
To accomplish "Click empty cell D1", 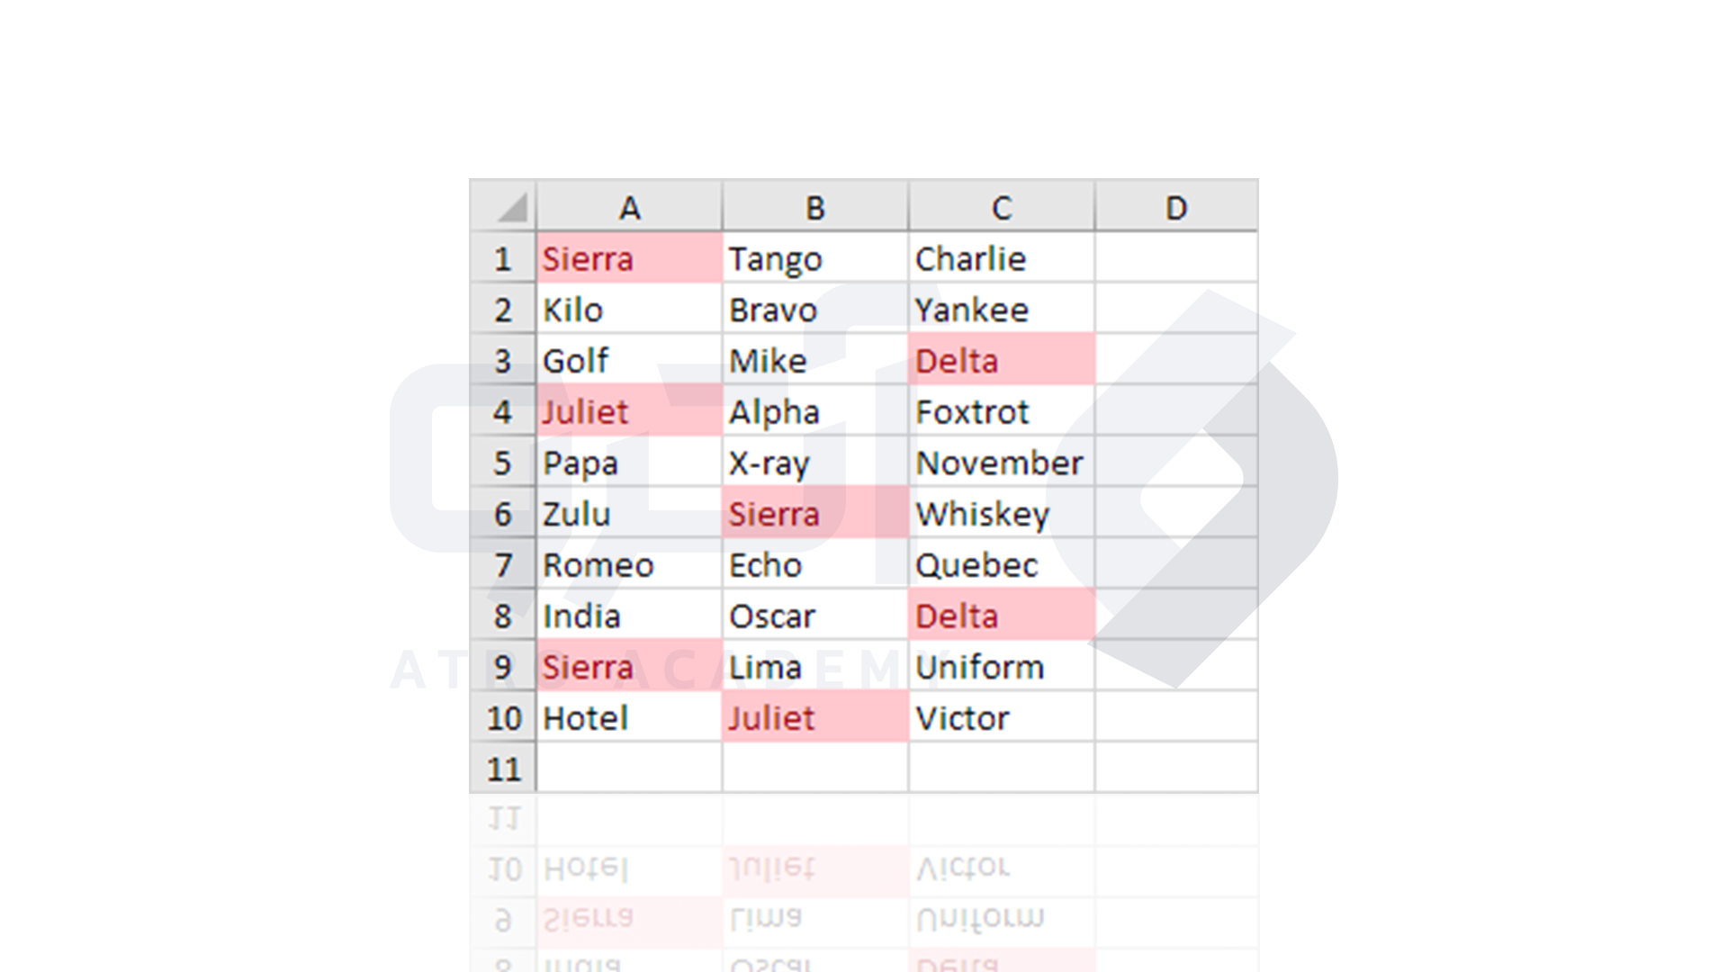I will point(1176,259).
